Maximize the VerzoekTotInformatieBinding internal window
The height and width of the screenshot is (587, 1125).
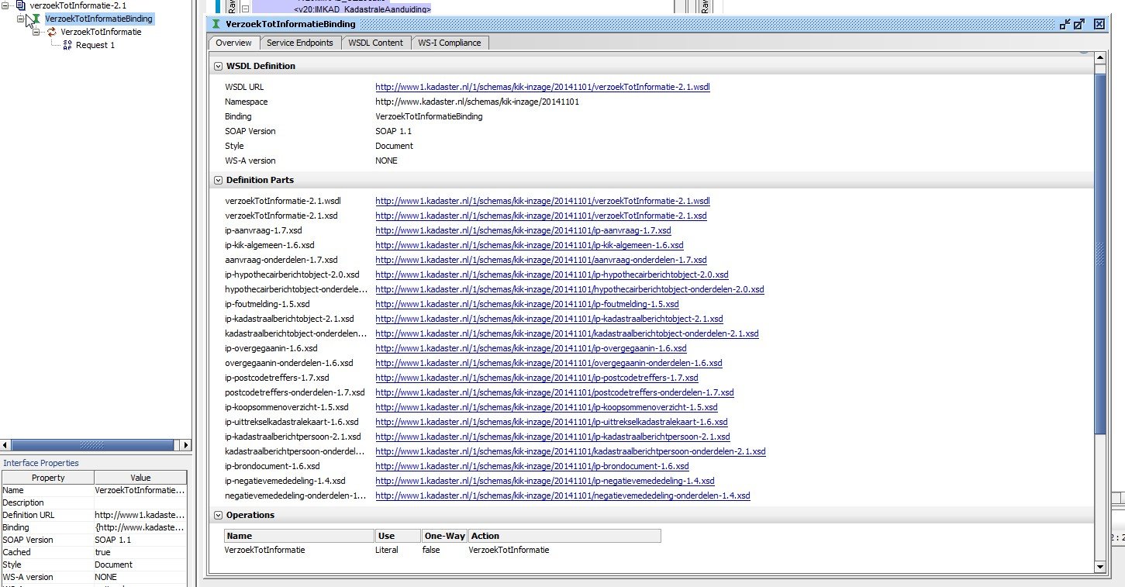coord(1078,24)
